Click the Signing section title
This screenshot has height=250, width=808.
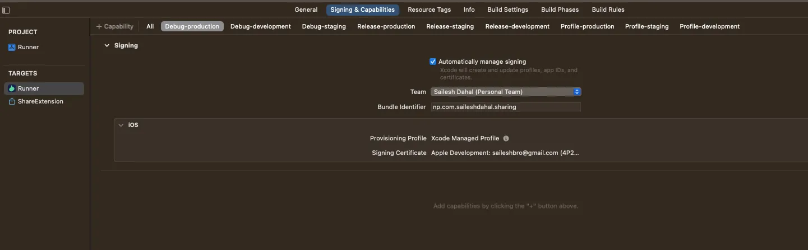tap(126, 46)
